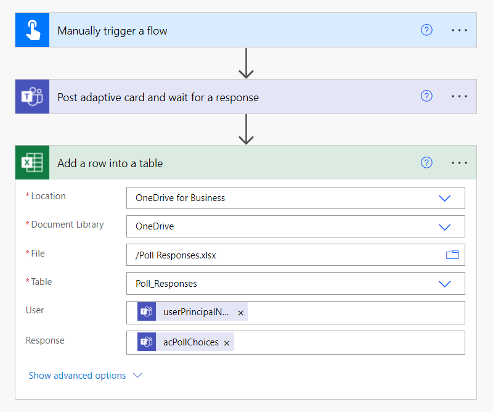Remove the userPrincipalName token
Image resolution: width=493 pixels, height=412 pixels.
pyautogui.click(x=241, y=313)
